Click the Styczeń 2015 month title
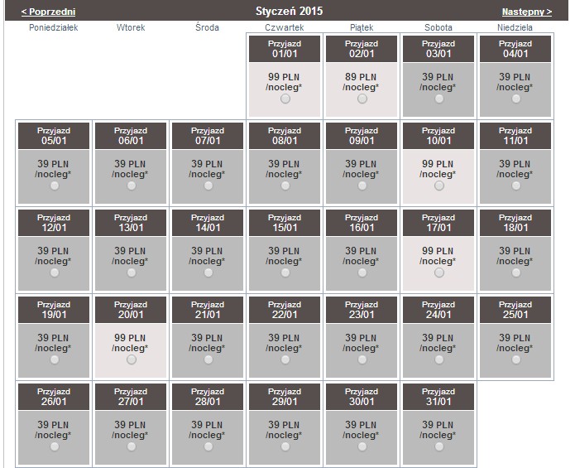The width and height of the screenshot is (575, 468). tap(289, 11)
